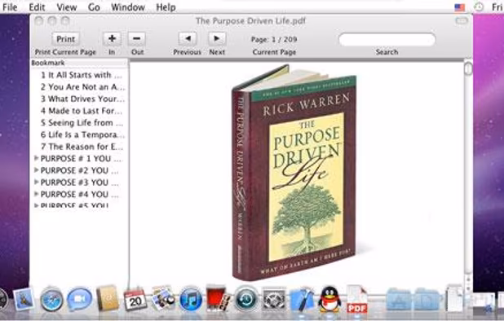Click the toolbar toggle pill in title bar
This screenshot has height=321, width=504.
[x=462, y=21]
